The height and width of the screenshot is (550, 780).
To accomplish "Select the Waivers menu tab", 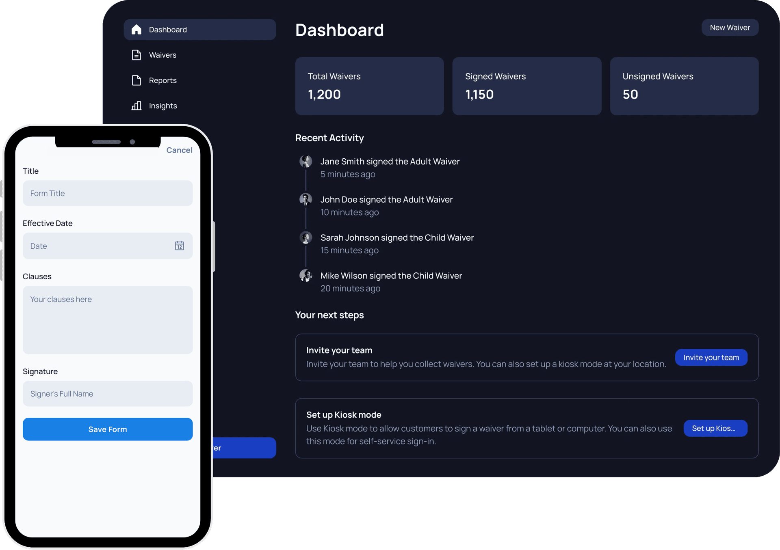I will tap(161, 54).
